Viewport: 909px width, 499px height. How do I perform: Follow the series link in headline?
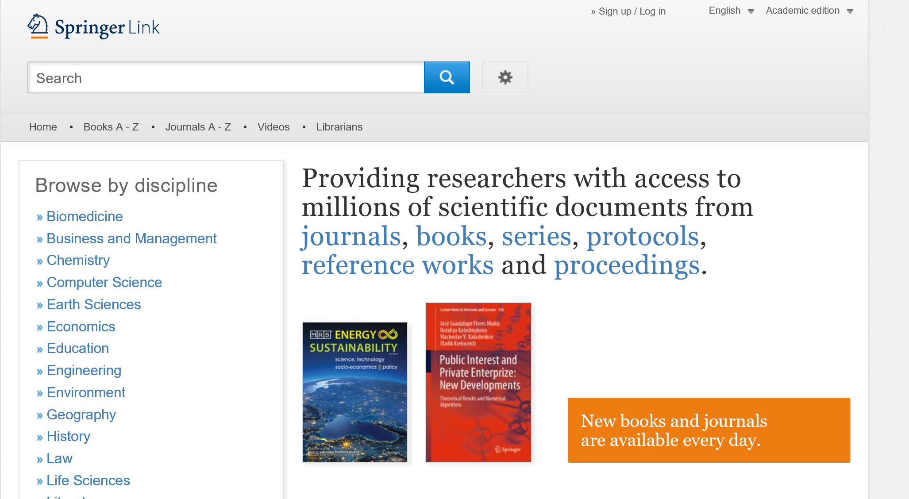(536, 236)
